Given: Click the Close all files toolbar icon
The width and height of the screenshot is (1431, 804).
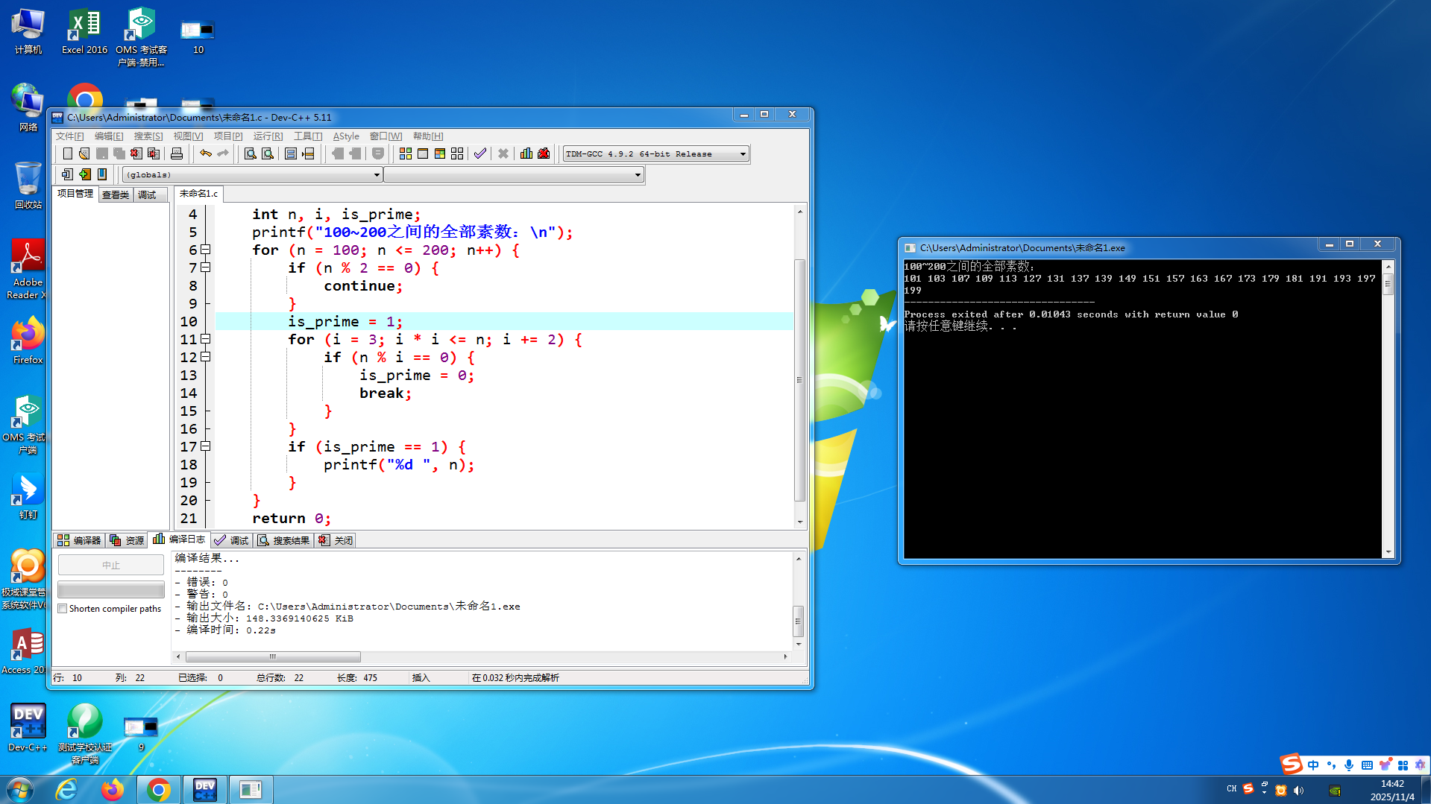Looking at the screenshot, I should (x=154, y=153).
